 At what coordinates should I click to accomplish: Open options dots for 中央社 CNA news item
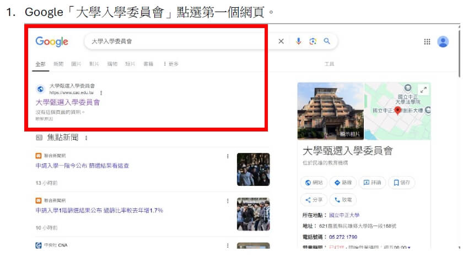228,245
